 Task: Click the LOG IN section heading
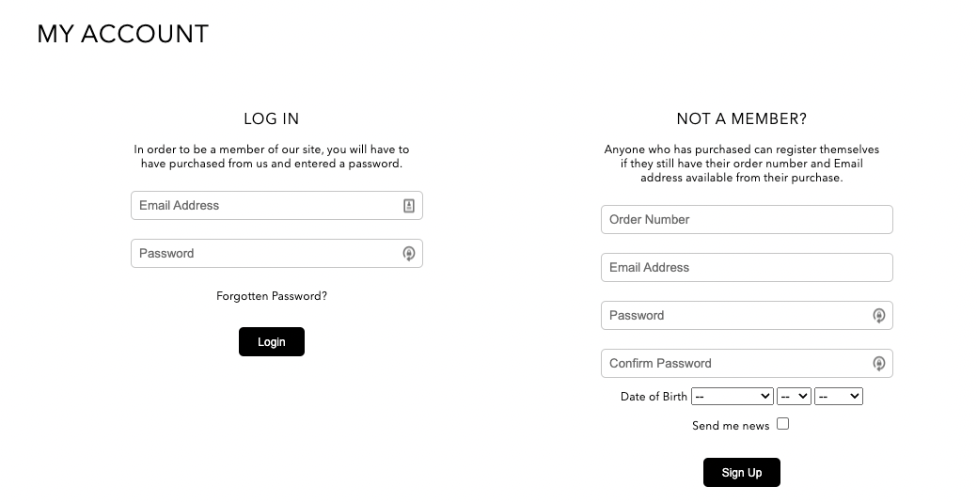coord(272,119)
